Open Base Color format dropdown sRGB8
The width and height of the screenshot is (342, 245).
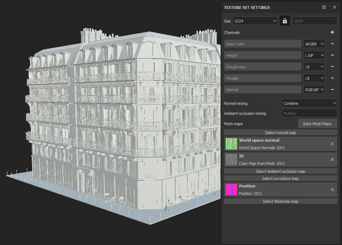pyautogui.click(x=314, y=44)
